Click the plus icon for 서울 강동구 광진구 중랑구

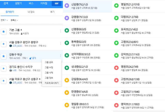(x=4, y=44)
